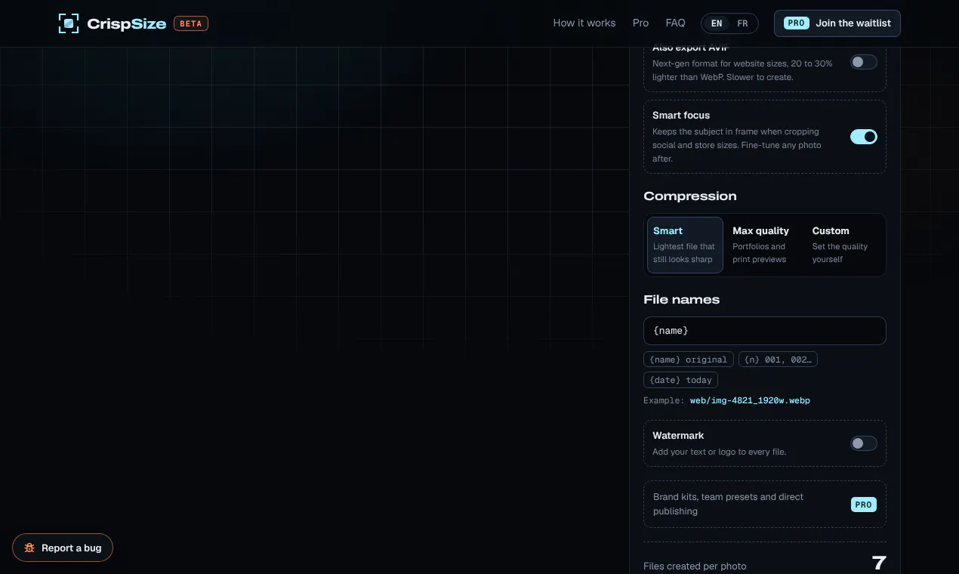Click Join the waitlist button
Viewport: 959px width, 574px height.
click(x=837, y=23)
